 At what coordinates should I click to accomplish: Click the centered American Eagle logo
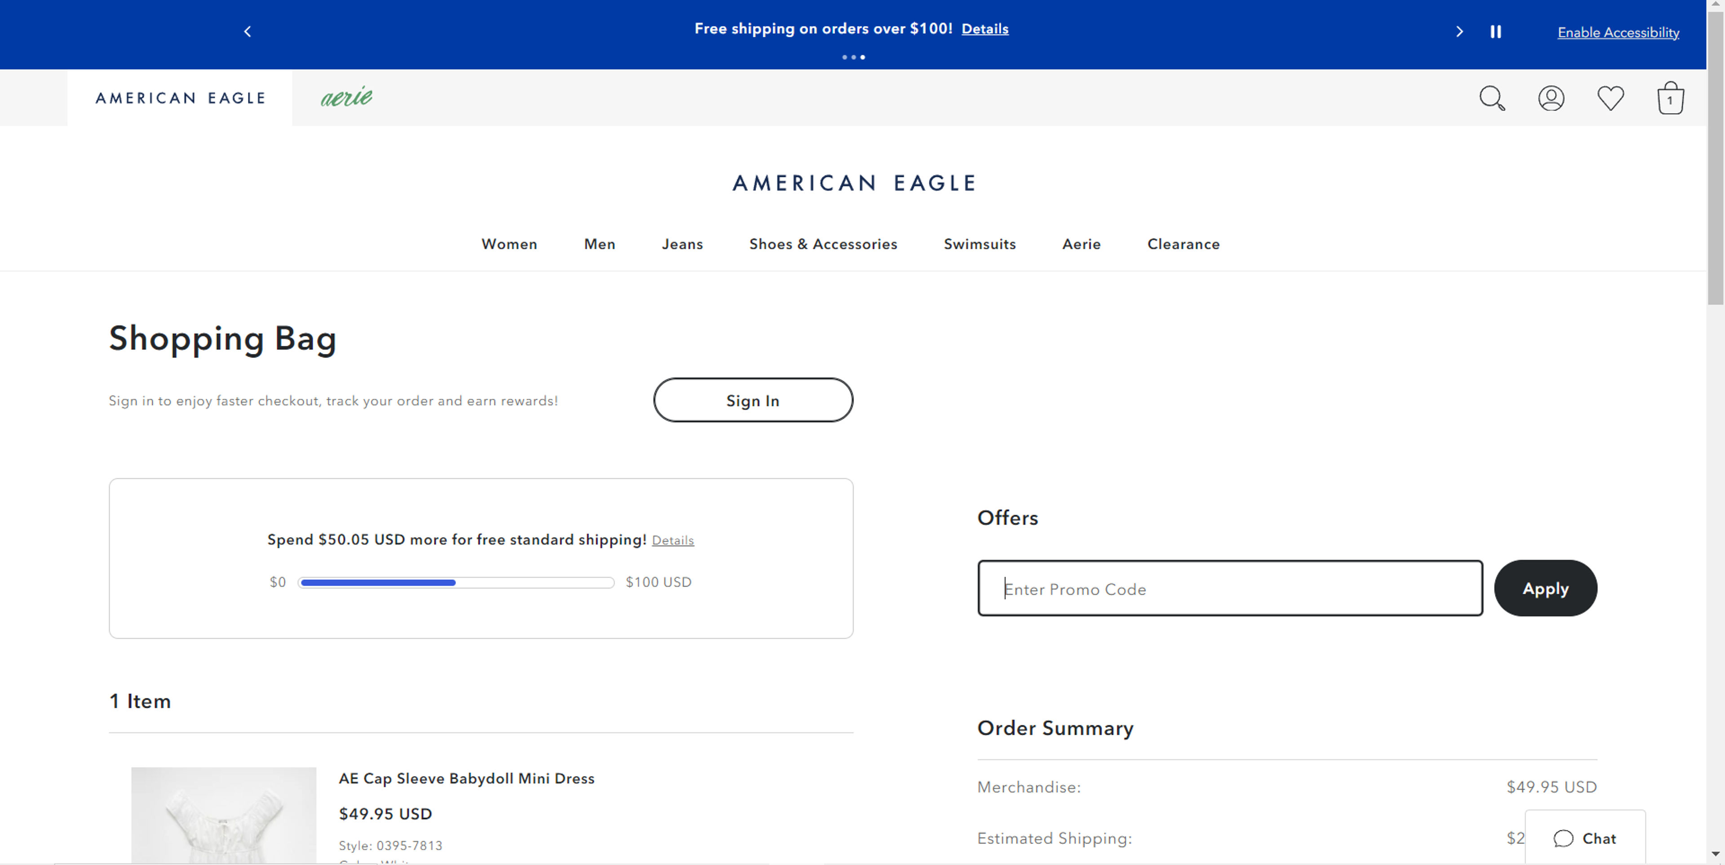click(854, 183)
